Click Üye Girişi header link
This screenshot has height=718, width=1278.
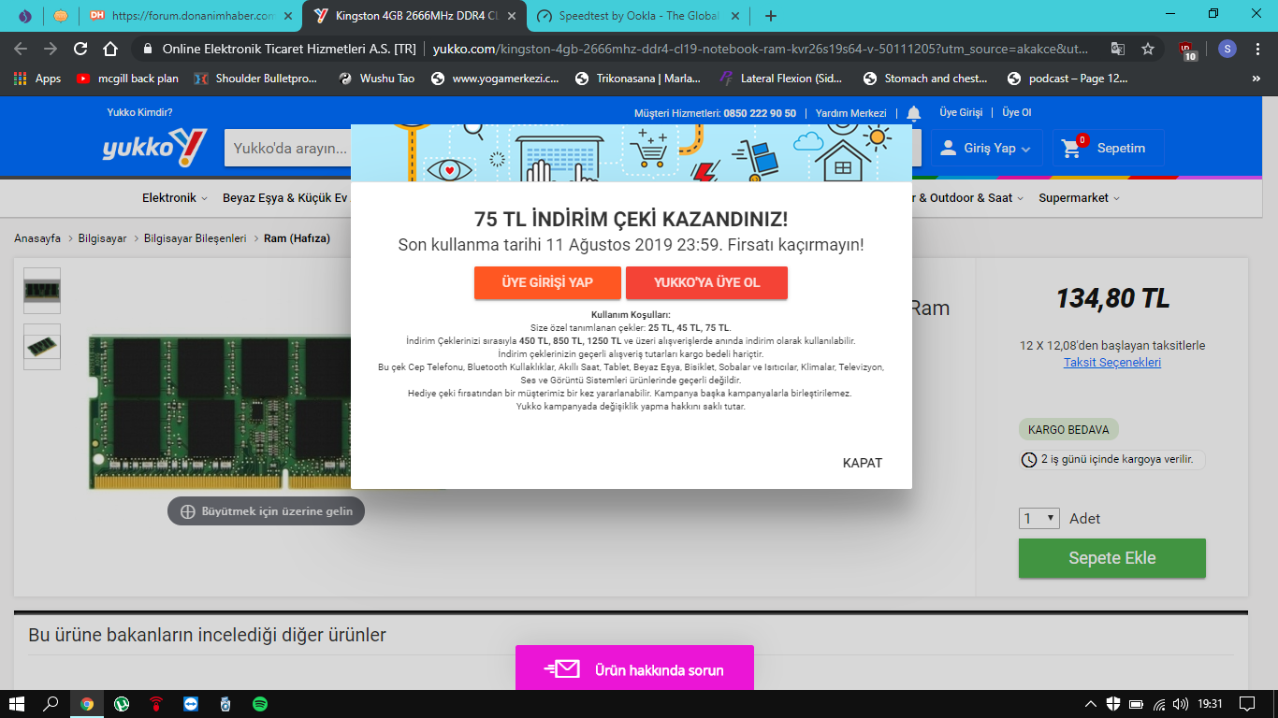pos(961,112)
